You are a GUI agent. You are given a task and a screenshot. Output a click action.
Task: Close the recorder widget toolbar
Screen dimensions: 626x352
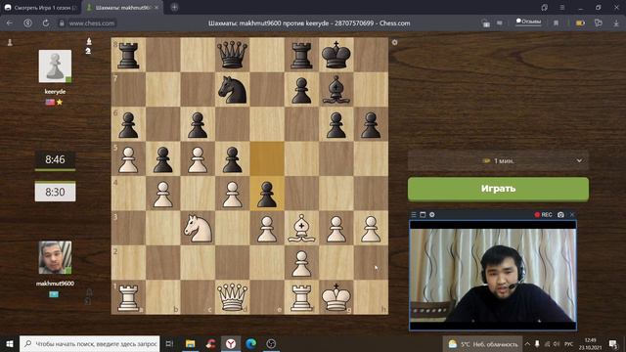click(x=572, y=215)
